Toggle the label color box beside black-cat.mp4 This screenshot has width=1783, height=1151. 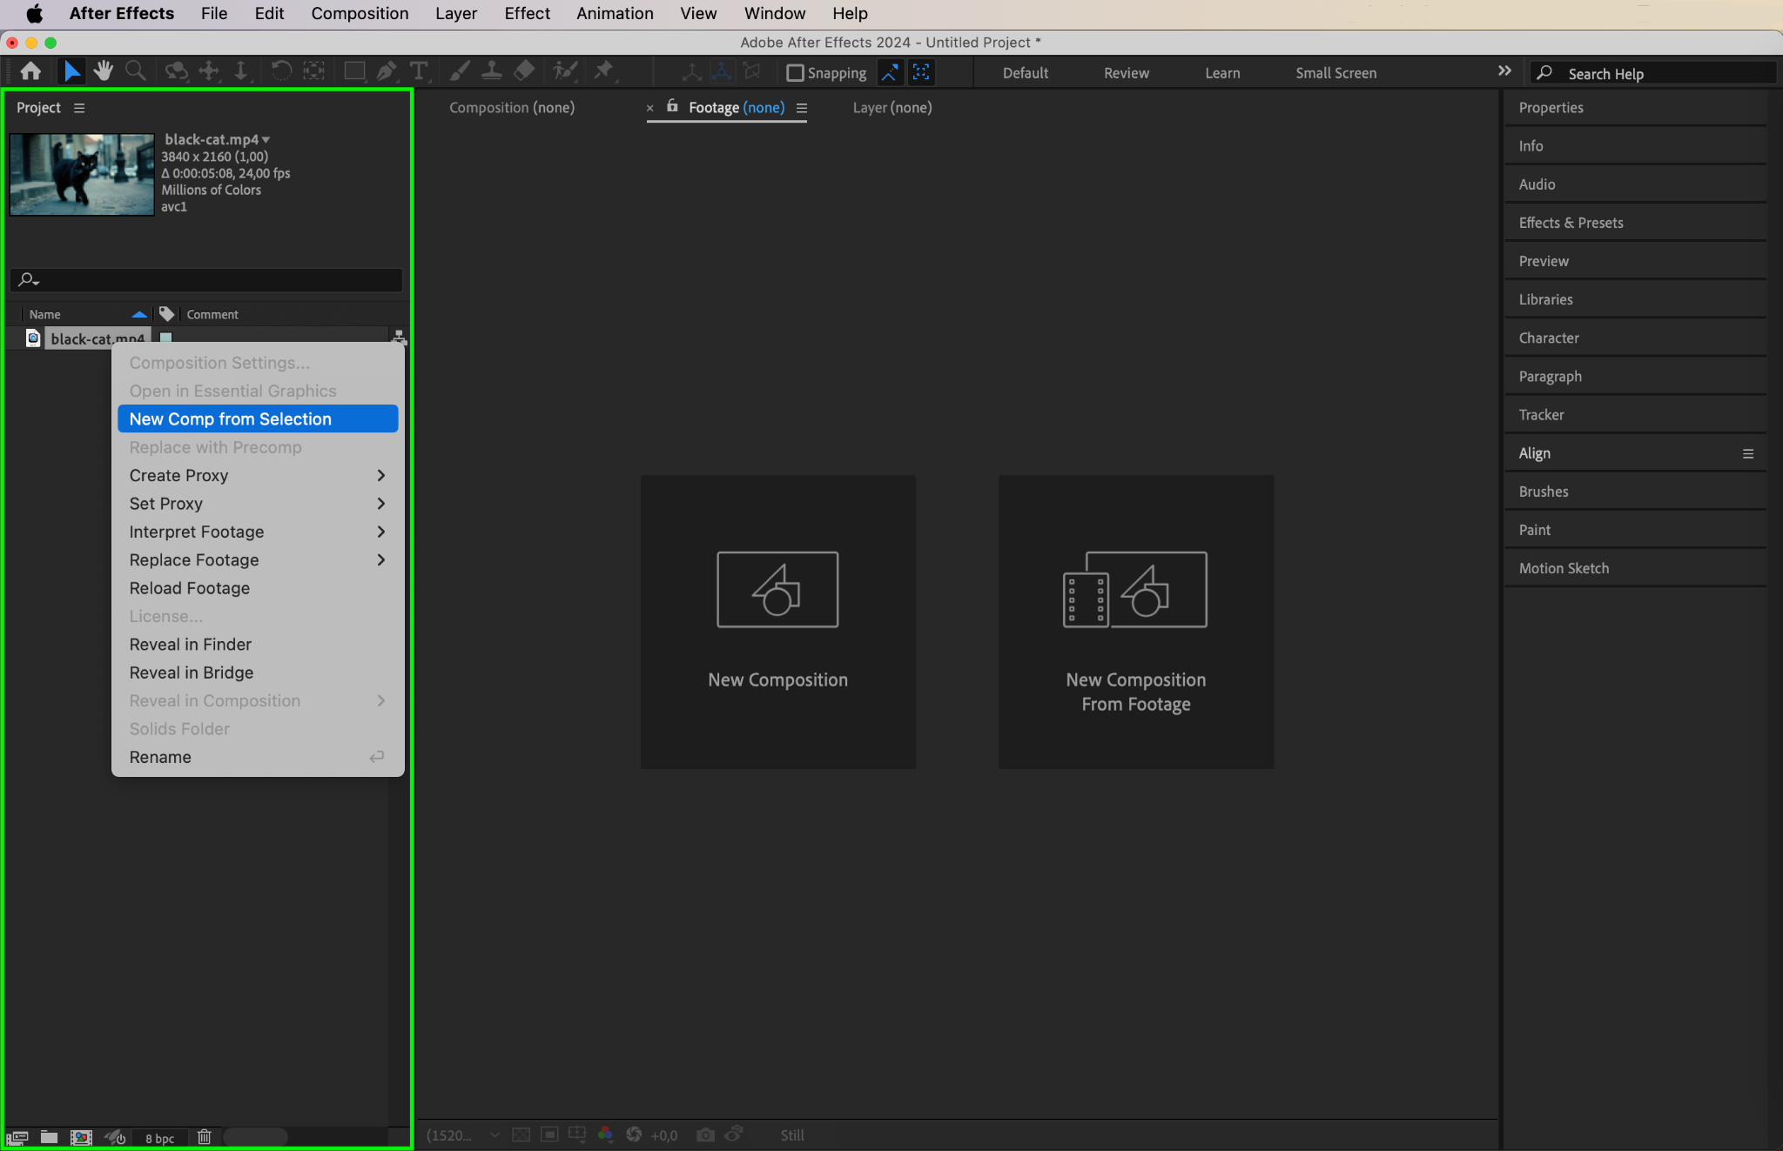166,338
